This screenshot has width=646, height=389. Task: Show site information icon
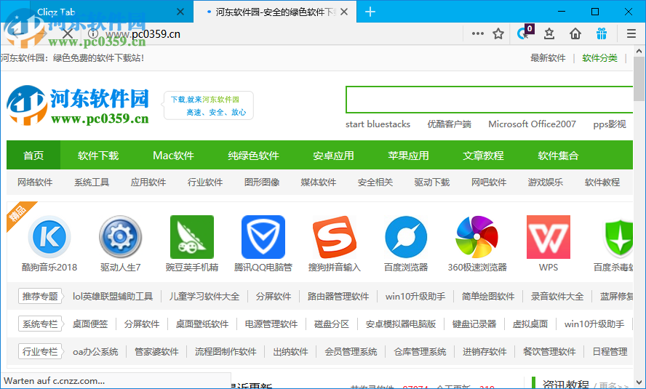(93, 33)
